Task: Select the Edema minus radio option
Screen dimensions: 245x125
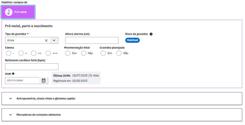Action: tap(9, 53)
